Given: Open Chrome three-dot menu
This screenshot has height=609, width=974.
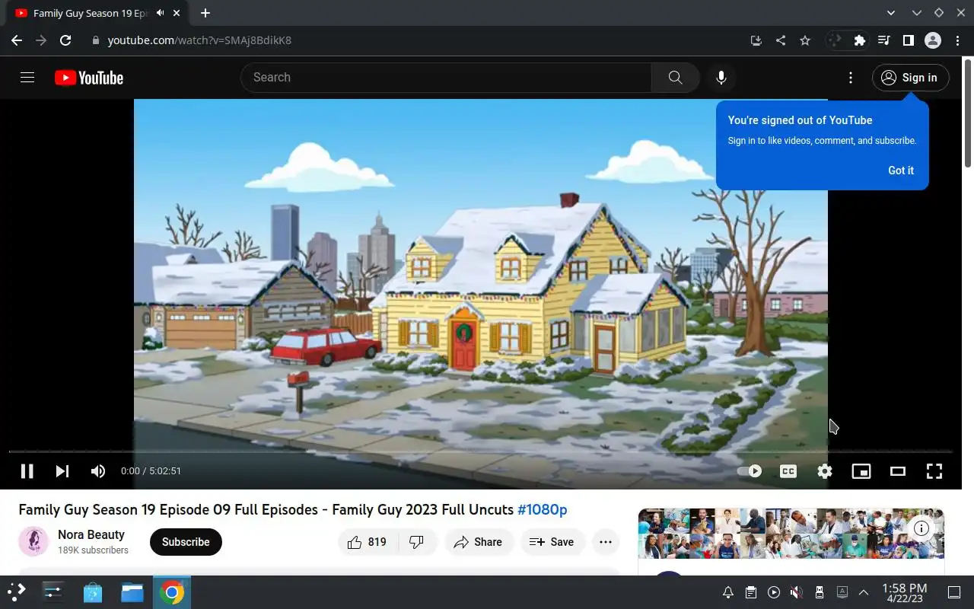Looking at the screenshot, I should point(957,40).
